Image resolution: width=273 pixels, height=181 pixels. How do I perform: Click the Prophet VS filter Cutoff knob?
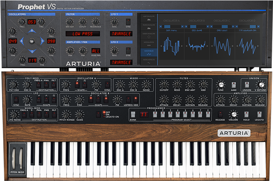(83, 22)
